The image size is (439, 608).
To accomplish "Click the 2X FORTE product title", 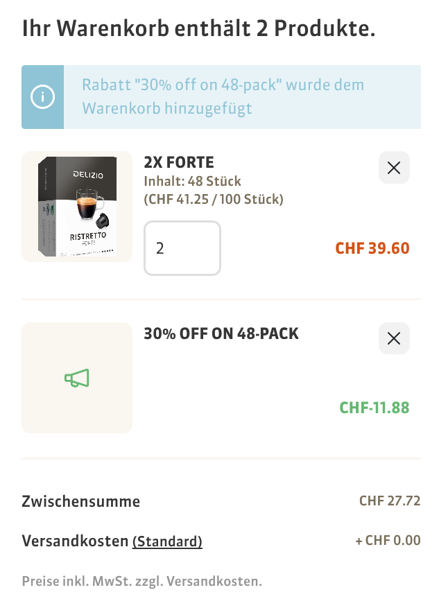I will coord(179,163).
